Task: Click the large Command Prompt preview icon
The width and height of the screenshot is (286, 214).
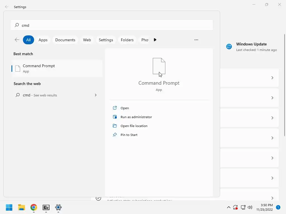Action: click(x=159, y=66)
